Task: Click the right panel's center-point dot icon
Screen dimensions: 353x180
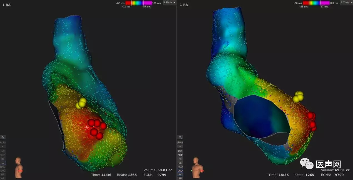Action: click(x=180, y=146)
